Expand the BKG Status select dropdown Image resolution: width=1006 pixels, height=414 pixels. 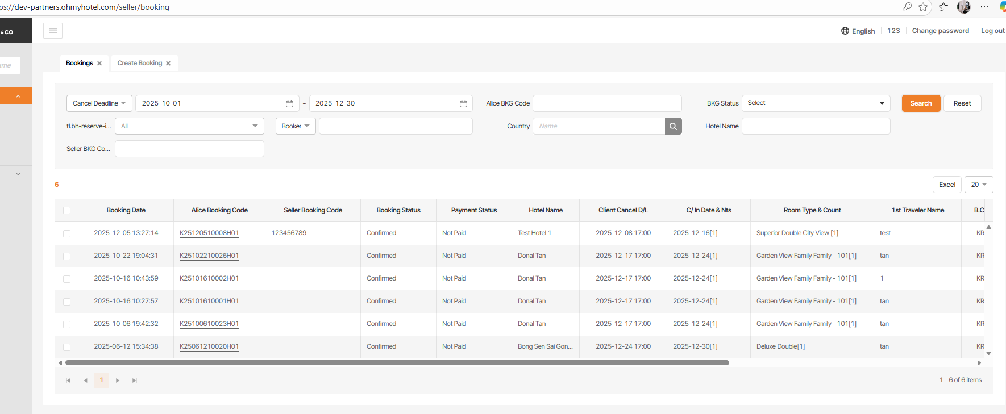816,103
